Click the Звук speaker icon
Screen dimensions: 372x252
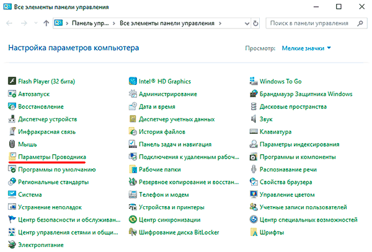pyautogui.click(x=254, y=119)
